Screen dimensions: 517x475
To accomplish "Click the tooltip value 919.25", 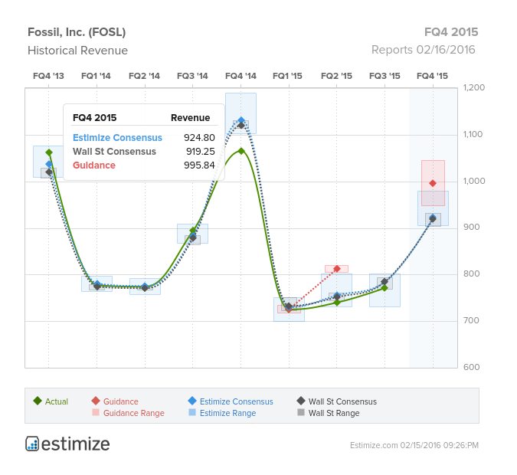I will [201, 152].
